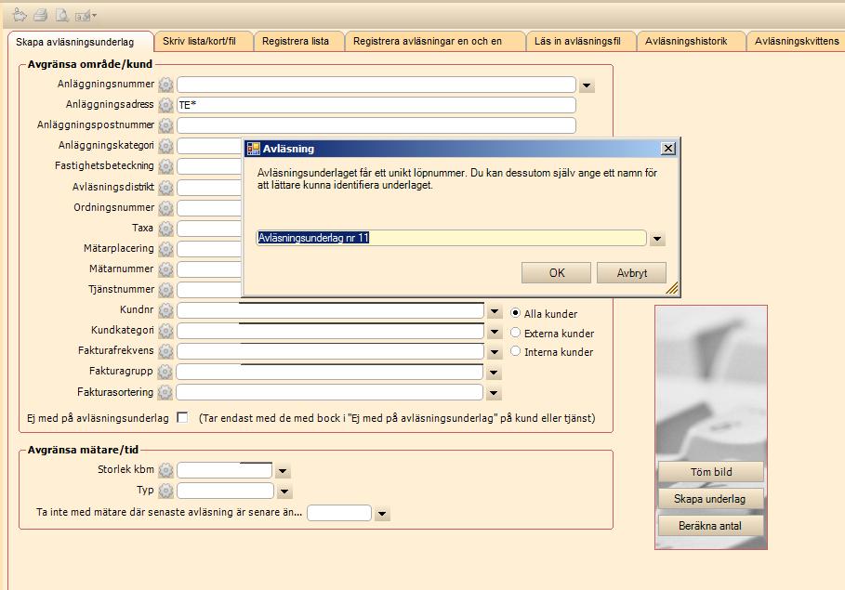Expand the Kundkategori dropdown
Image resolution: width=845 pixels, height=590 pixels.
tap(495, 332)
